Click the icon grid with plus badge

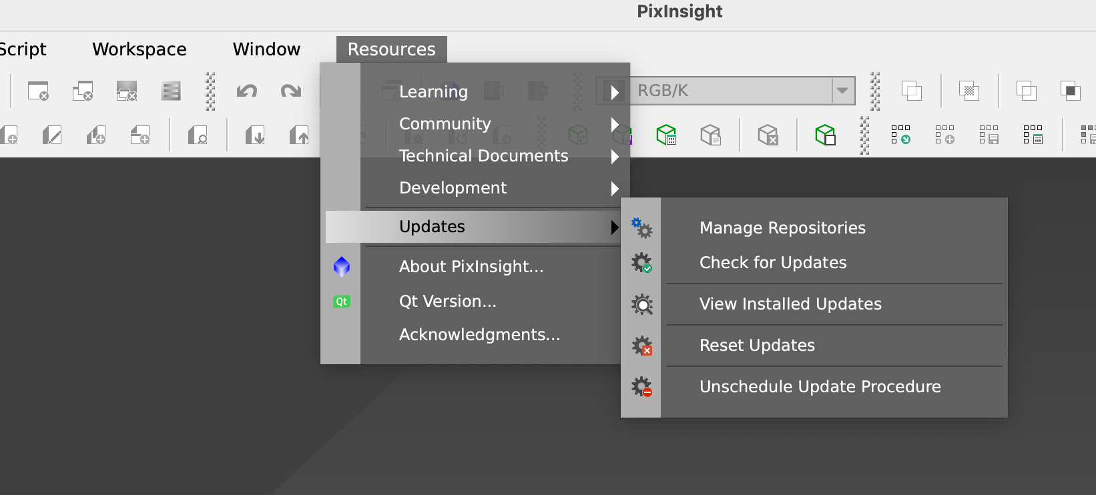coord(944,135)
